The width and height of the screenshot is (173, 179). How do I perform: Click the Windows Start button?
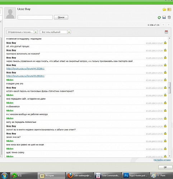[4, 175]
